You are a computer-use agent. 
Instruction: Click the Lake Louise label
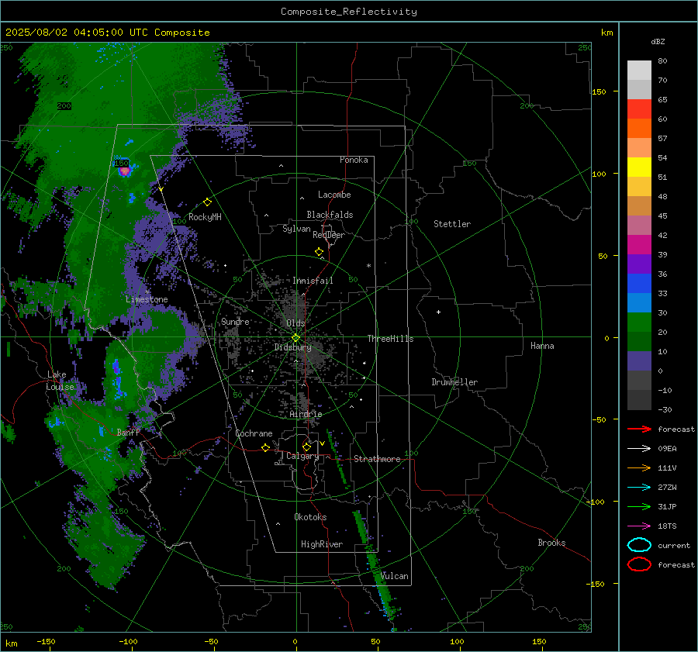[x=60, y=381]
